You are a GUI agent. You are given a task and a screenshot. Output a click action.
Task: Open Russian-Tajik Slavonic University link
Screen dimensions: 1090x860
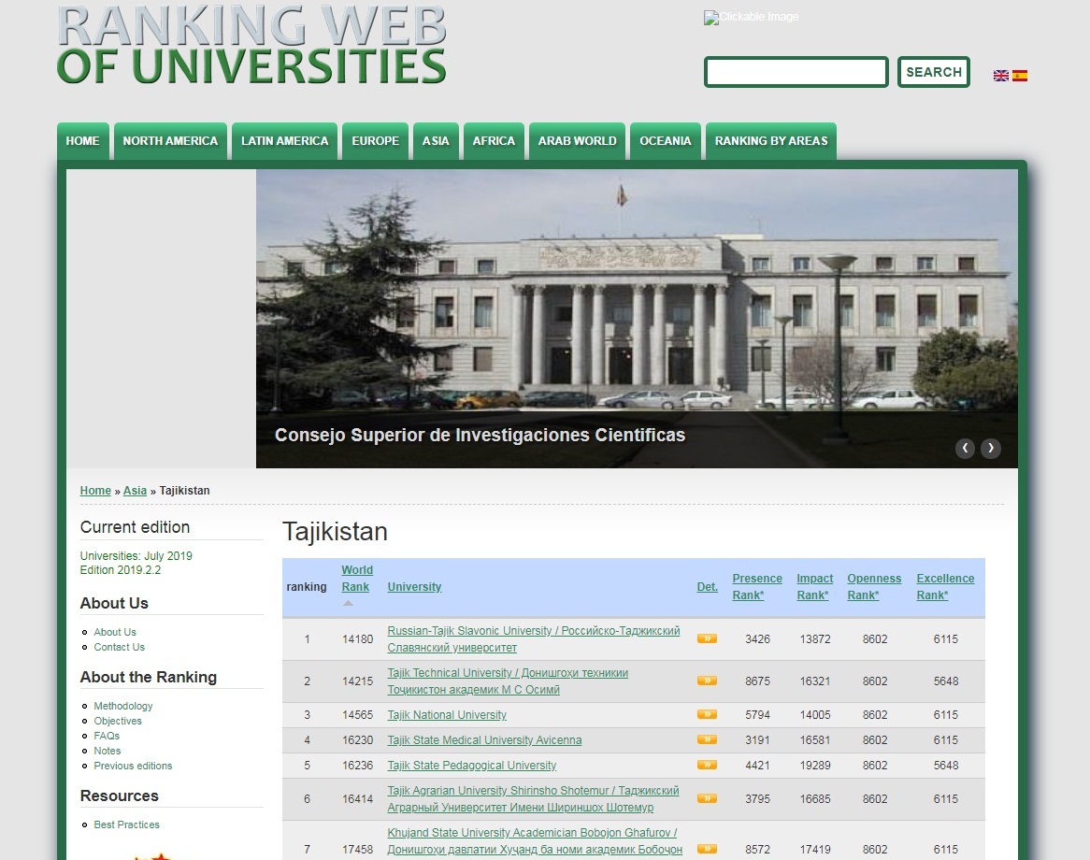(533, 638)
